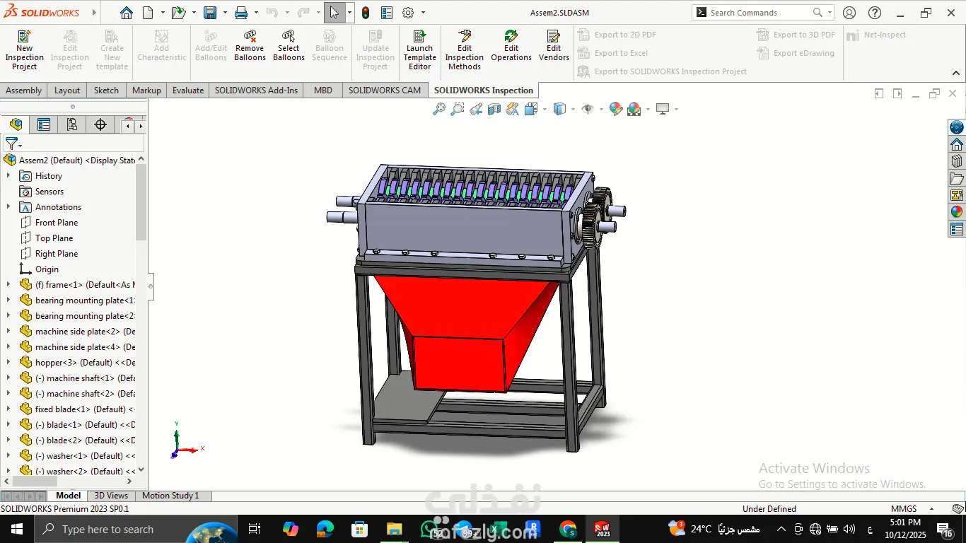Click Previous View icon
The height and width of the screenshot is (543, 966).
tap(476, 109)
